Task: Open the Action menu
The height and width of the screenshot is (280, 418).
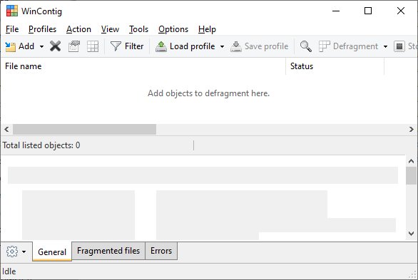Action: [78, 29]
